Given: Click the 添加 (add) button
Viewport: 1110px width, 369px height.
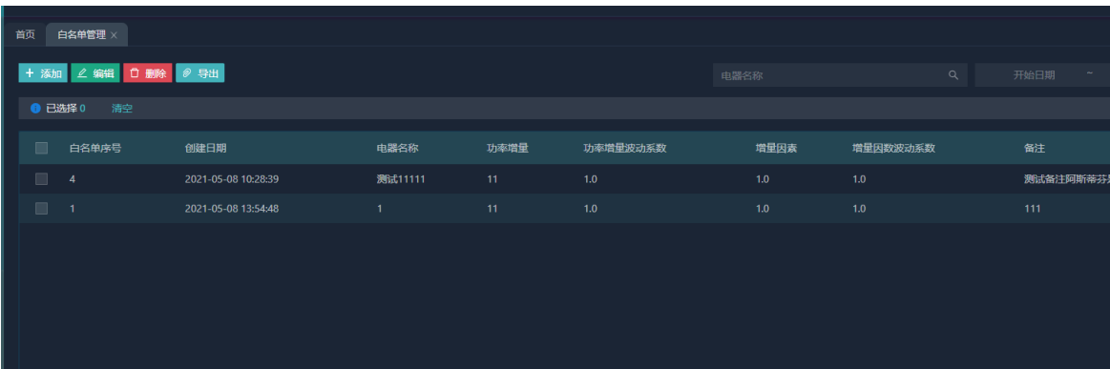Looking at the screenshot, I should [43, 73].
